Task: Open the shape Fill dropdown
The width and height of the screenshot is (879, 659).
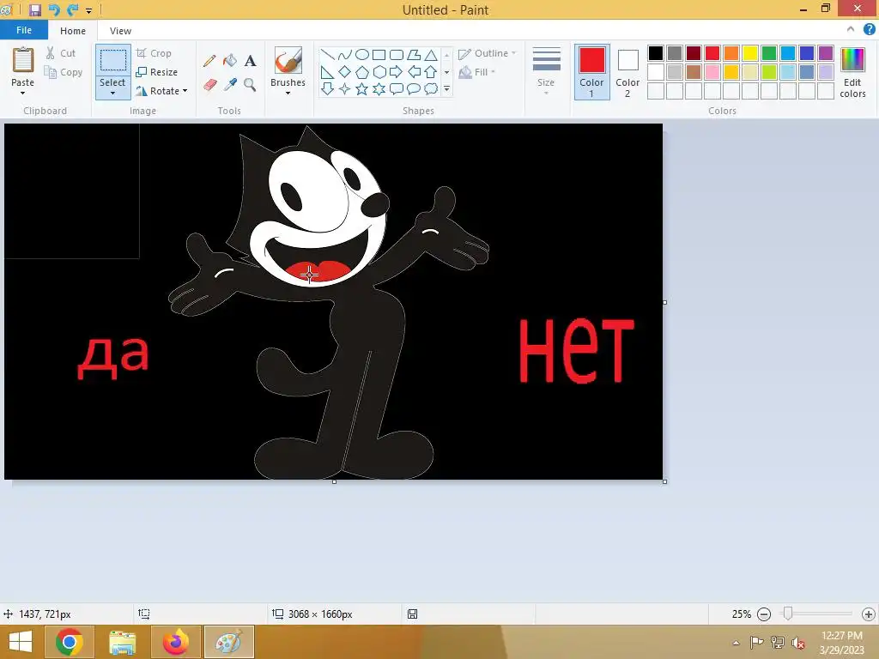Action: [477, 72]
